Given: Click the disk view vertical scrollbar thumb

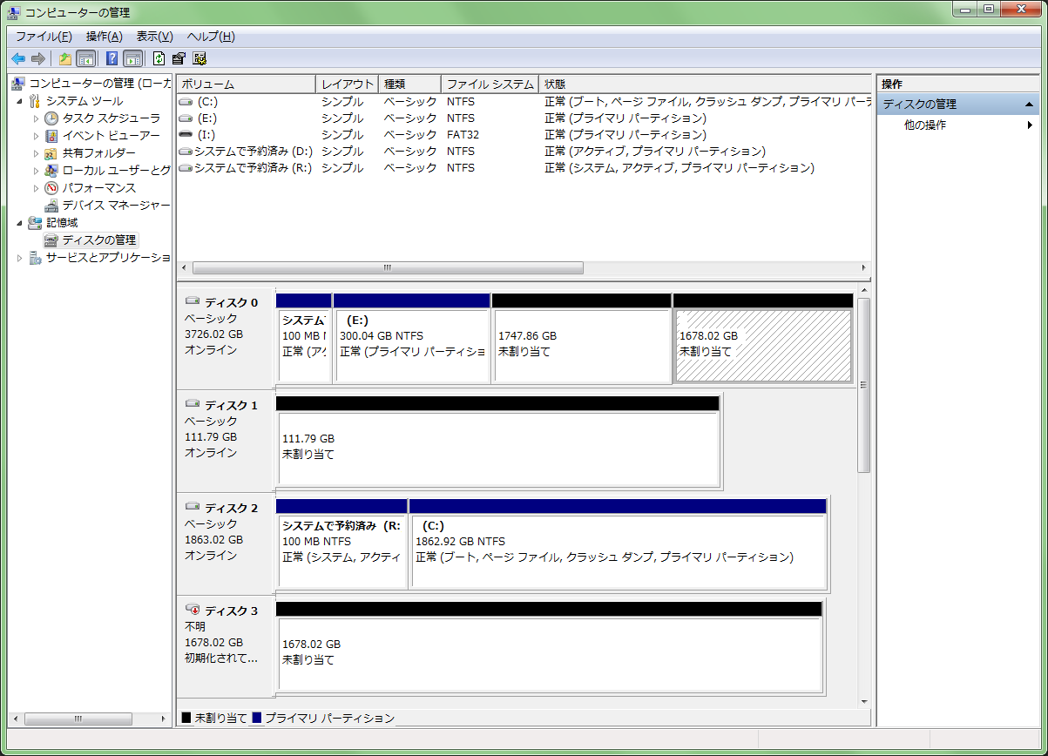Looking at the screenshot, I should [863, 384].
